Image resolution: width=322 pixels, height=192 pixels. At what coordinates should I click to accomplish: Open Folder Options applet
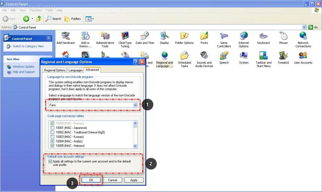click(184, 36)
